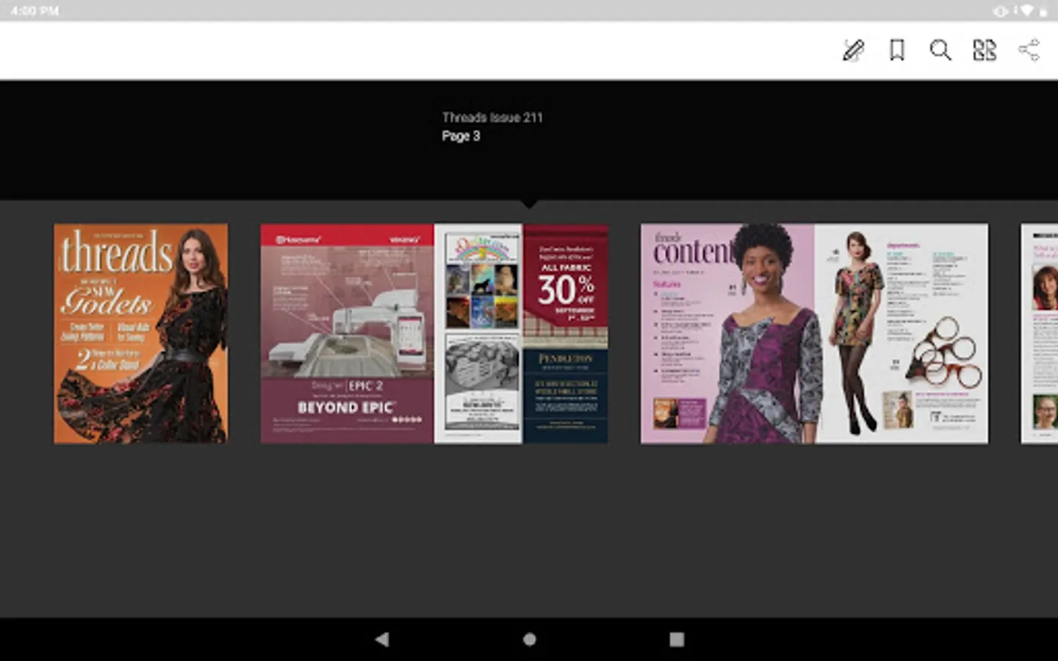This screenshot has width=1058, height=661.
Task: Click the "Threads Issue 211" title text
Action: (x=492, y=118)
